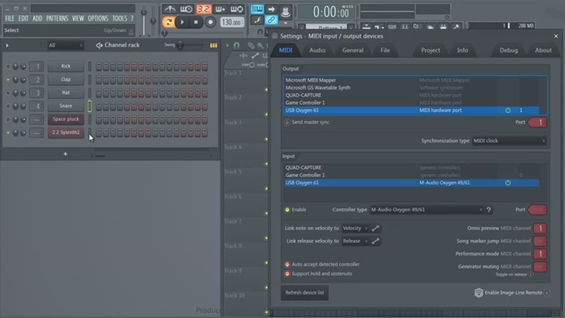This screenshot has height=318, width=565.
Task: Click the plus icon to add channel
Action: [x=65, y=154]
